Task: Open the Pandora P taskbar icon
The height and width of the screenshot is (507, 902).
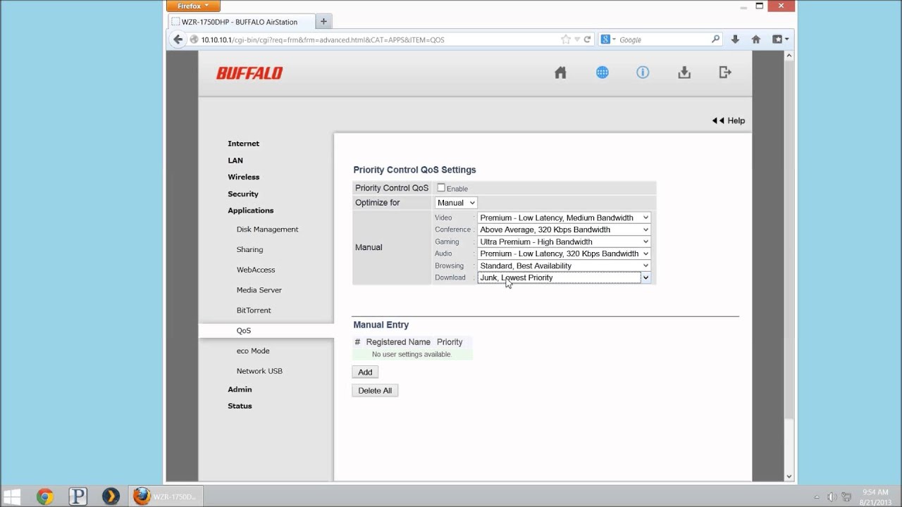Action: (x=78, y=496)
